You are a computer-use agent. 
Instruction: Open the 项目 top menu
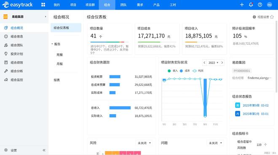(x=73, y=5)
